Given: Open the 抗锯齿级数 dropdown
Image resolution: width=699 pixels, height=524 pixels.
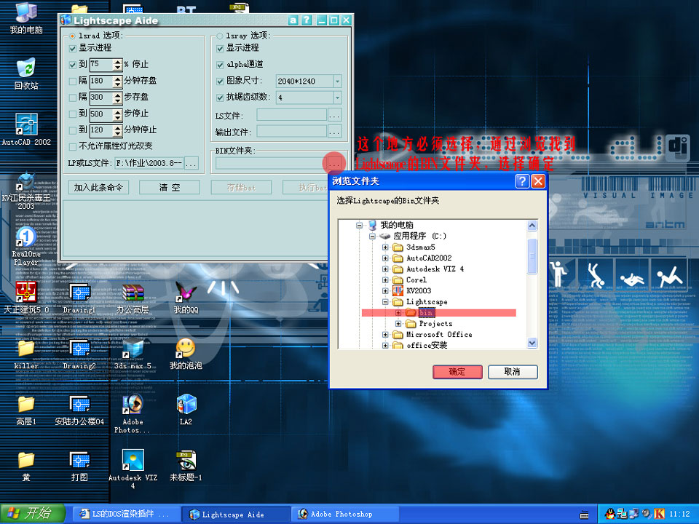Looking at the screenshot, I should pyautogui.click(x=337, y=97).
